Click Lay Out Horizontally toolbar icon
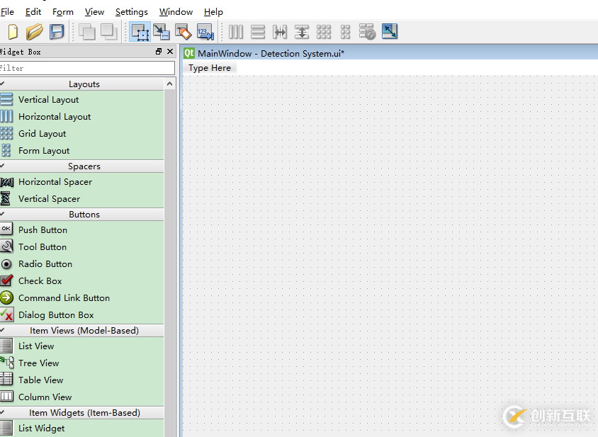Viewport: 598px width, 437px height. click(x=236, y=32)
